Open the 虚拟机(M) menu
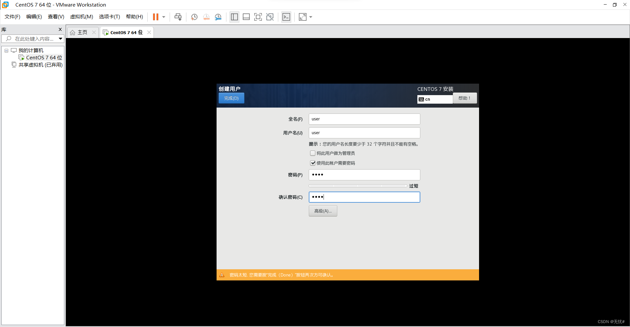The width and height of the screenshot is (630, 327). pyautogui.click(x=82, y=17)
